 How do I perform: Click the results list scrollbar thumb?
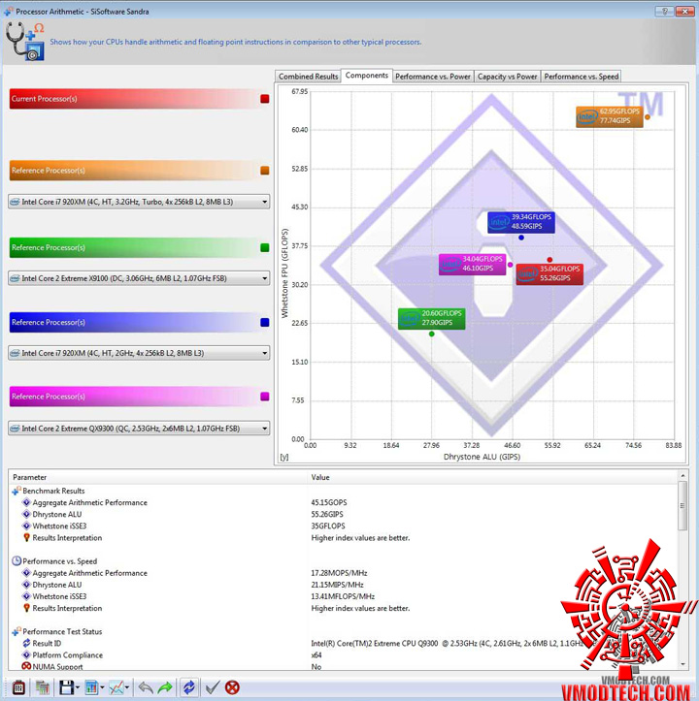pos(682,506)
